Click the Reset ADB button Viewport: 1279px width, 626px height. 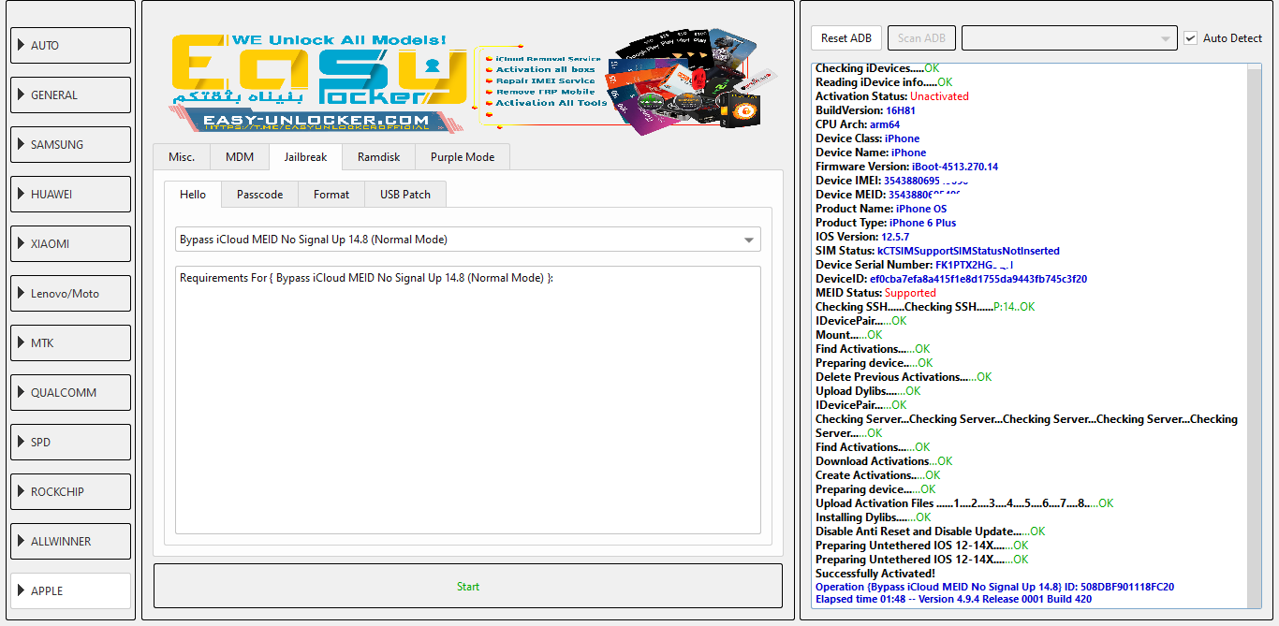click(846, 38)
